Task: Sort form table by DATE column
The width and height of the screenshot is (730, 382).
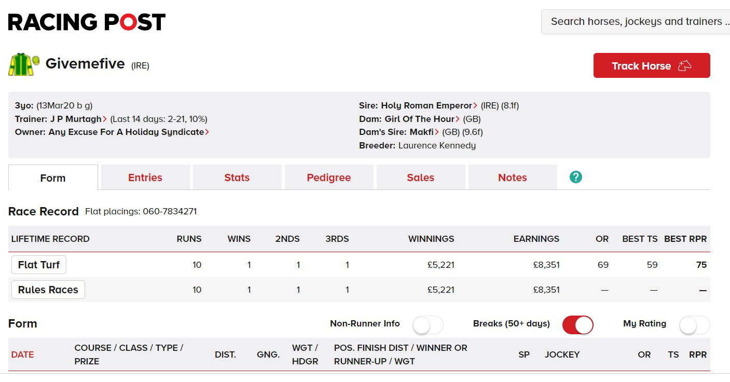Action: point(22,354)
